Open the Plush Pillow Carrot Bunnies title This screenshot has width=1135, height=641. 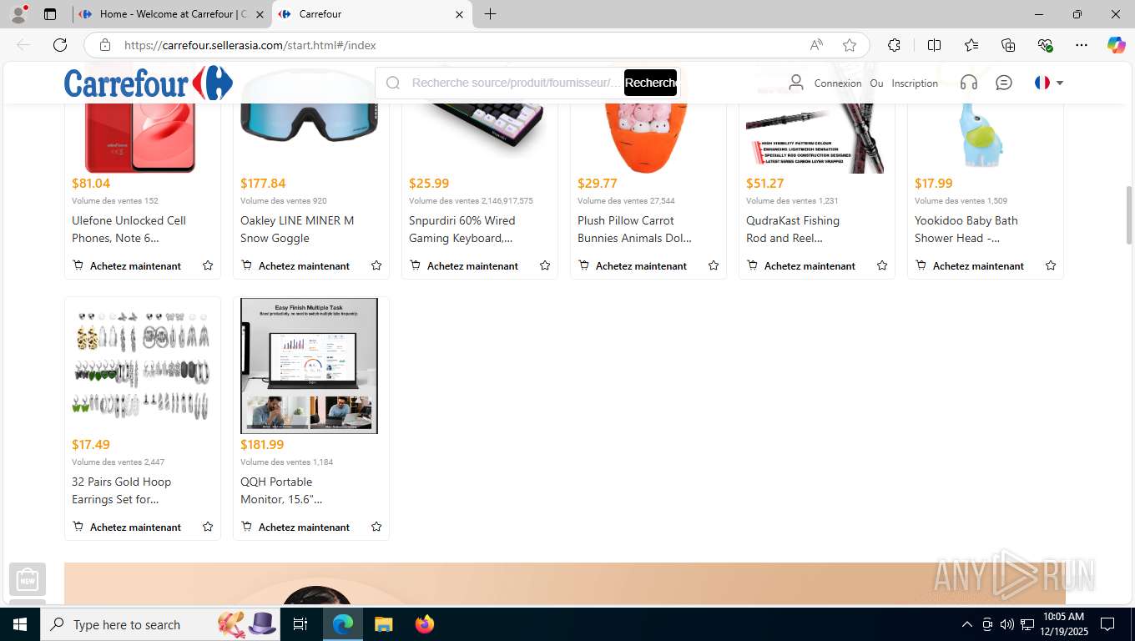pyautogui.click(x=634, y=230)
